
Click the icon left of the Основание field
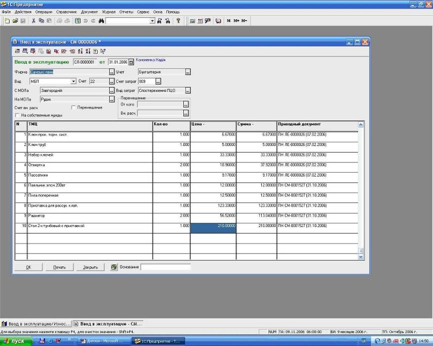pos(114,267)
